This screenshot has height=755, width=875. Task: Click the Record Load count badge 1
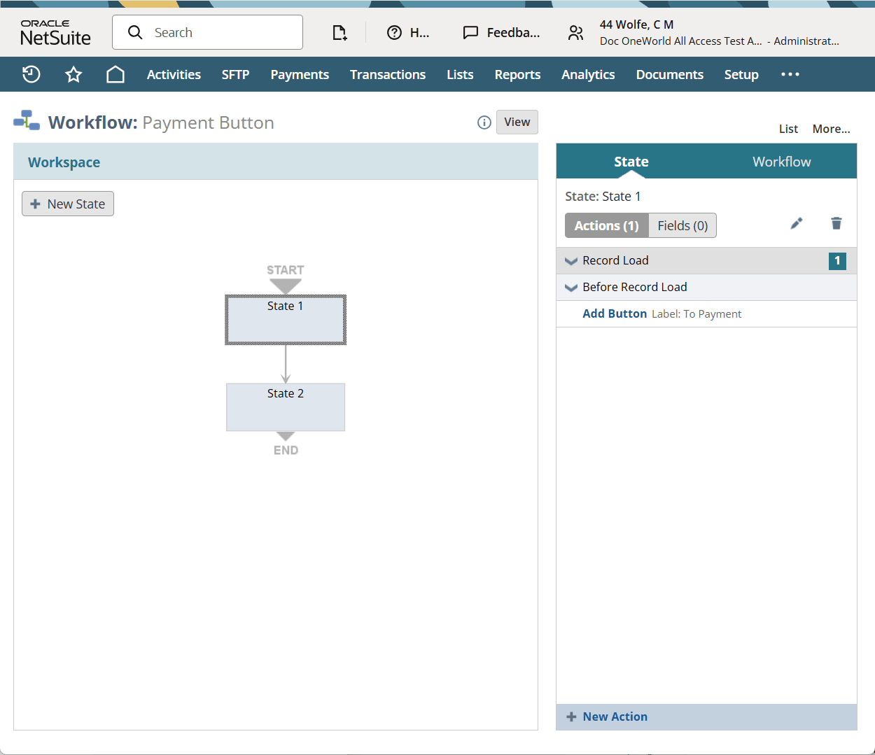point(837,261)
